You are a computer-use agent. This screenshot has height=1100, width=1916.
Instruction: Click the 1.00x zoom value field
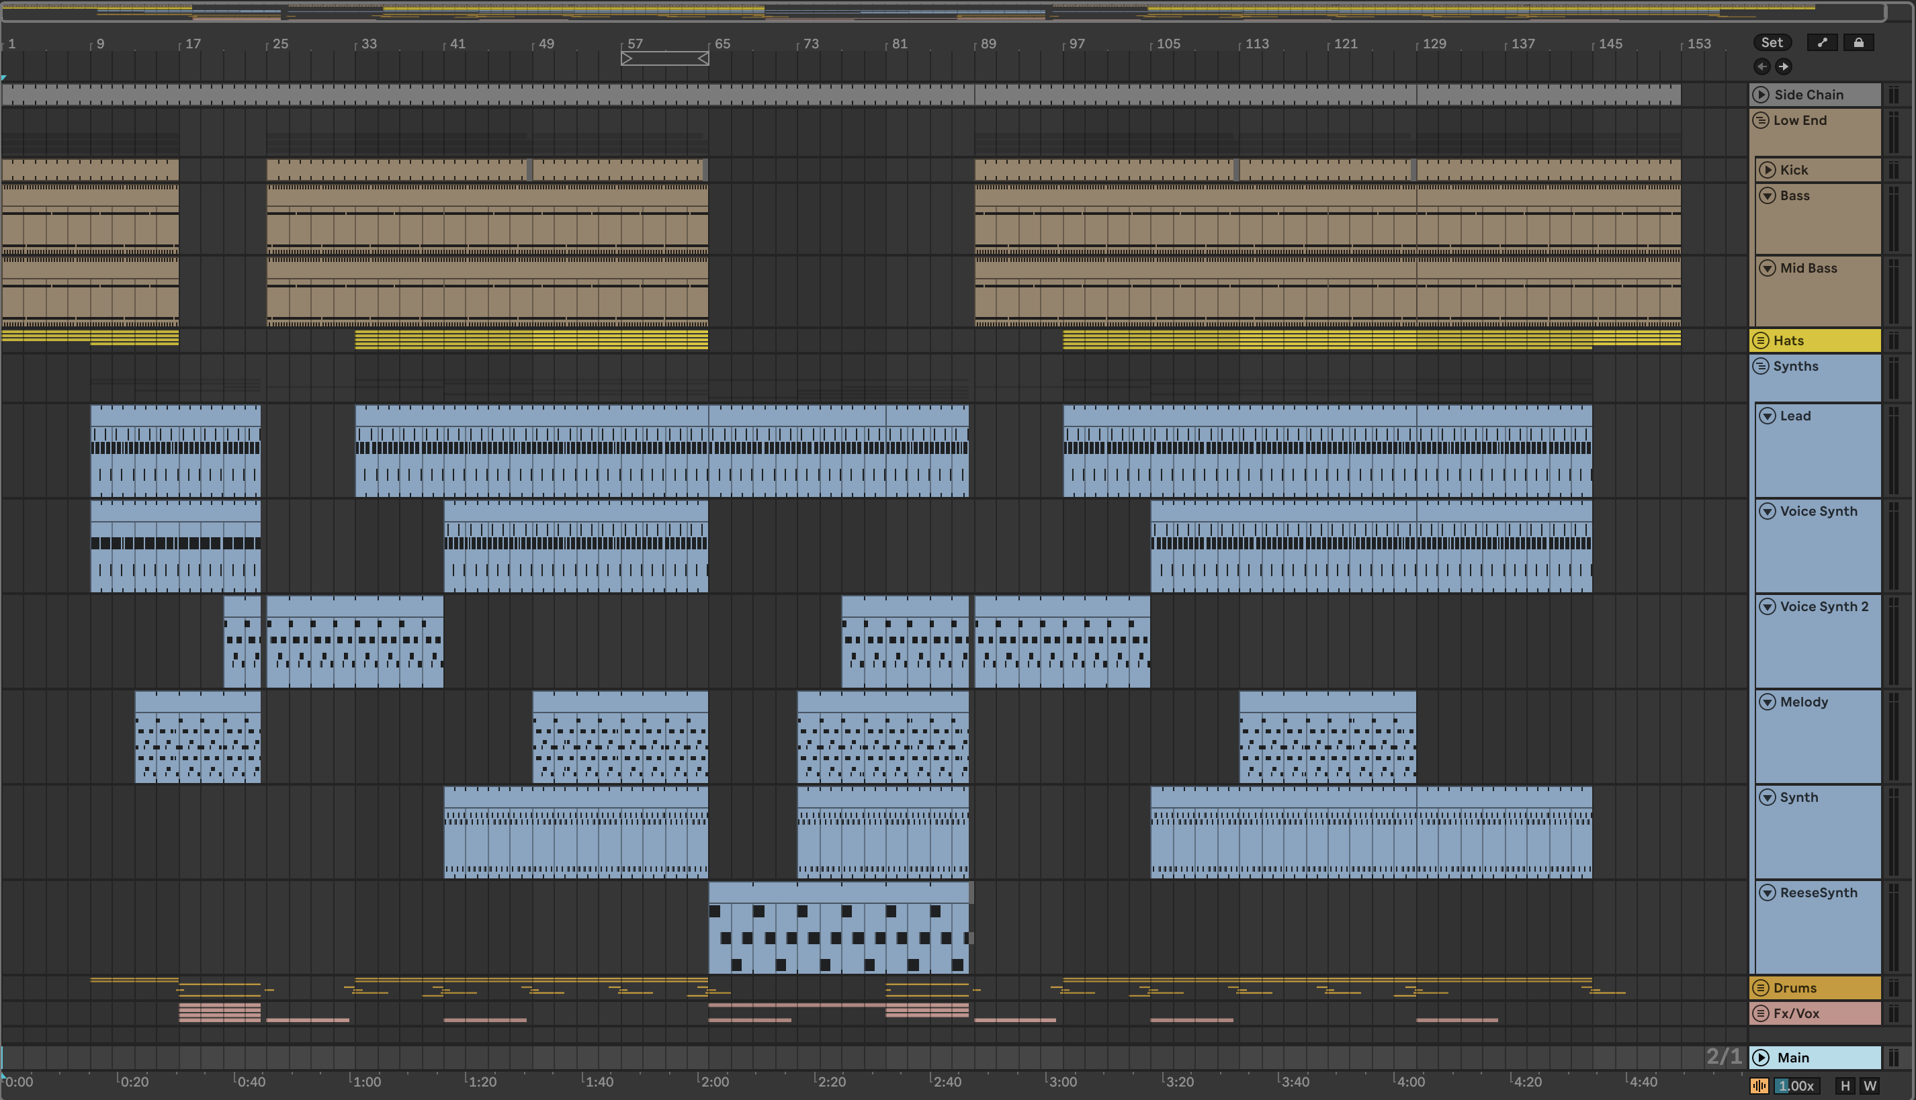tap(1796, 1086)
